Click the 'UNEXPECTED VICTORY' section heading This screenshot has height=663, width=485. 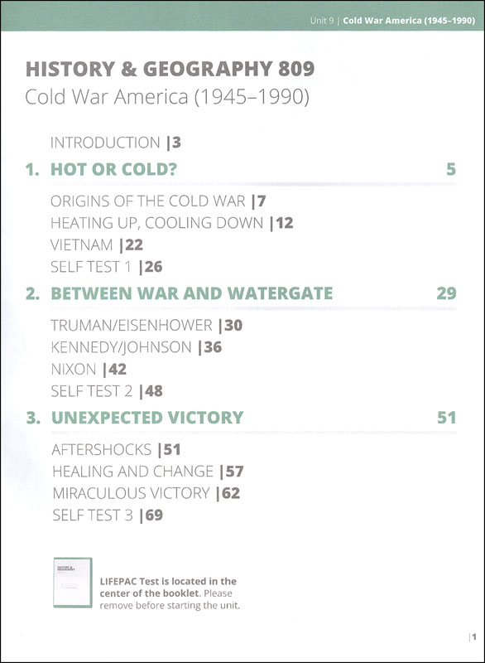point(147,418)
